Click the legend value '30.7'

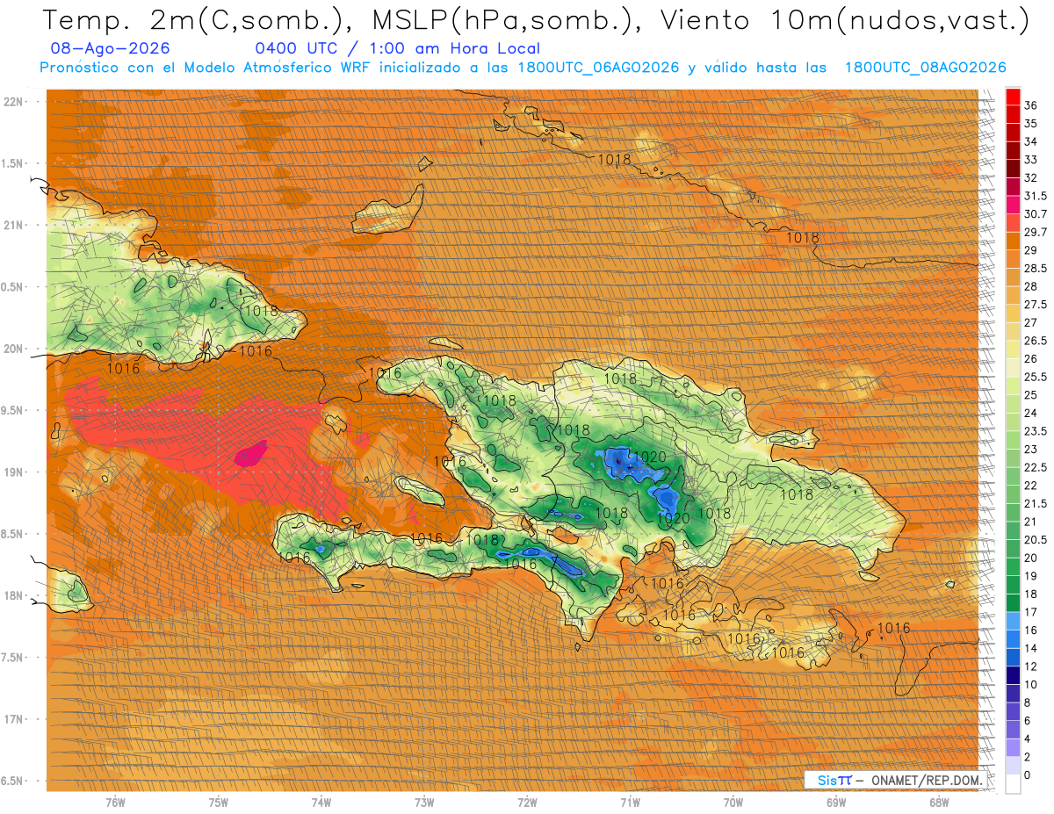tap(1036, 213)
